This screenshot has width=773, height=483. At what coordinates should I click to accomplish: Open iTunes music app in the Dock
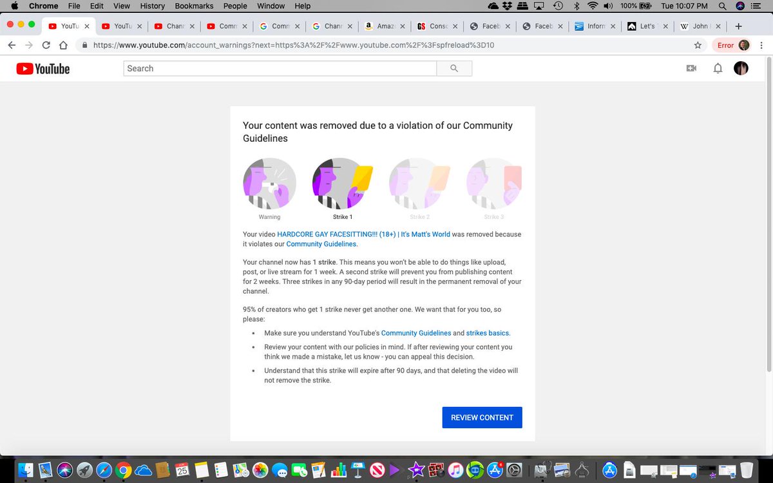point(455,469)
